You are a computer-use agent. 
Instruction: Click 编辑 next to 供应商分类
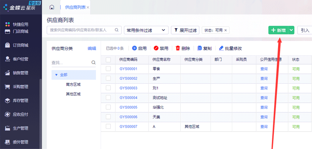pos(92,48)
